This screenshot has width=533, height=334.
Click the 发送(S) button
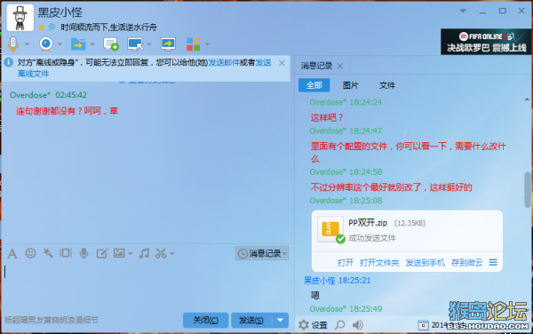pyautogui.click(x=251, y=320)
